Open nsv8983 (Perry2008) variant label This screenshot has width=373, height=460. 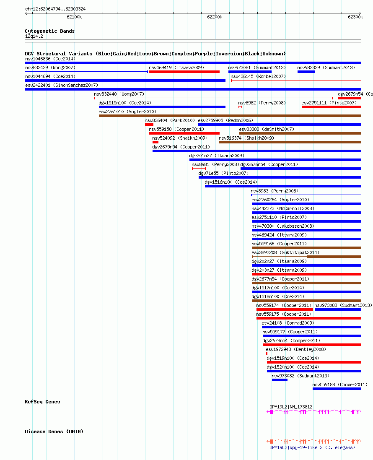(x=275, y=191)
